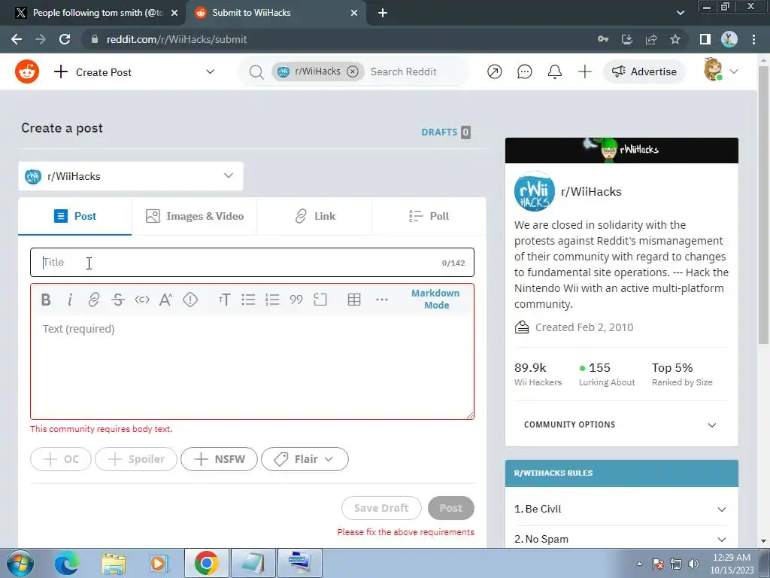Mark text as spoiler in the toolbar
This screenshot has height=578, width=770.
tap(190, 300)
